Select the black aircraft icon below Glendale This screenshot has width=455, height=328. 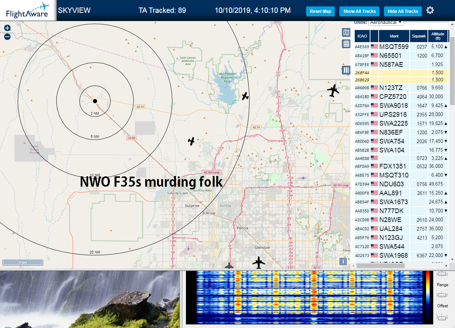tap(259, 263)
